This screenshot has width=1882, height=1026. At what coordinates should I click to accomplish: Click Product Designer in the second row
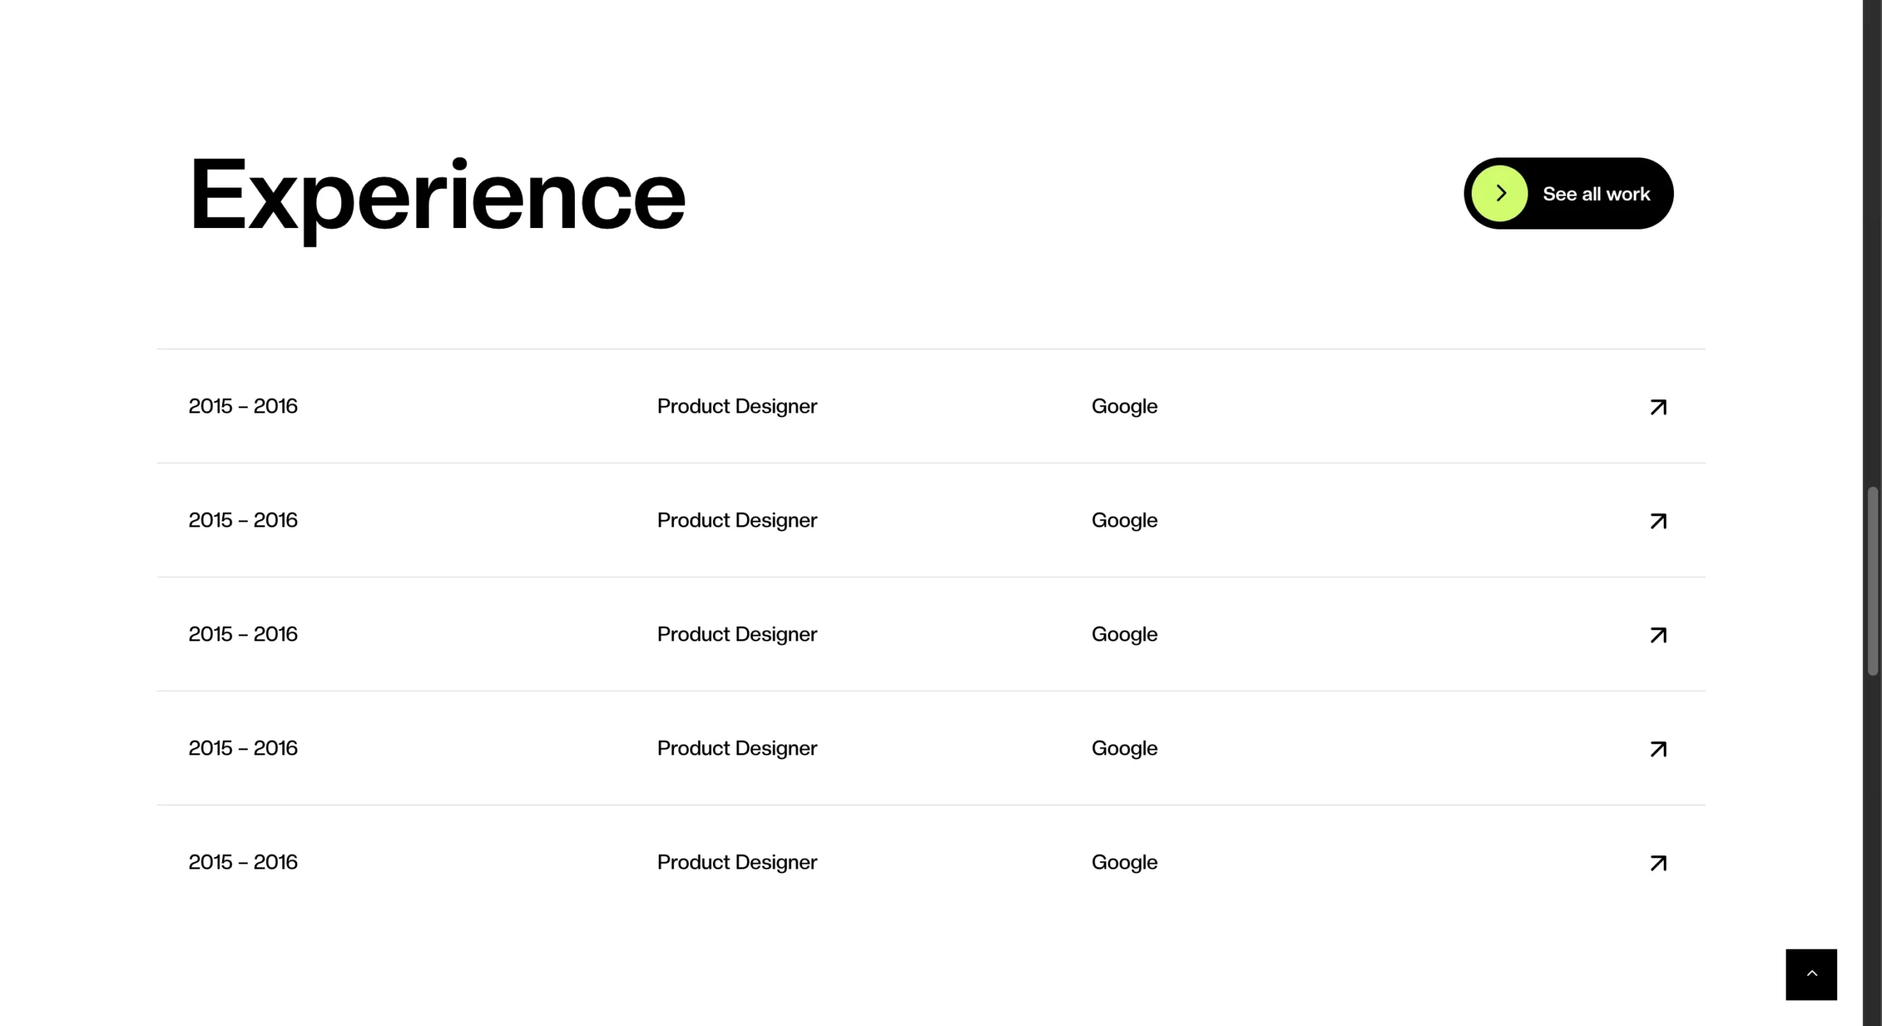pyautogui.click(x=737, y=520)
